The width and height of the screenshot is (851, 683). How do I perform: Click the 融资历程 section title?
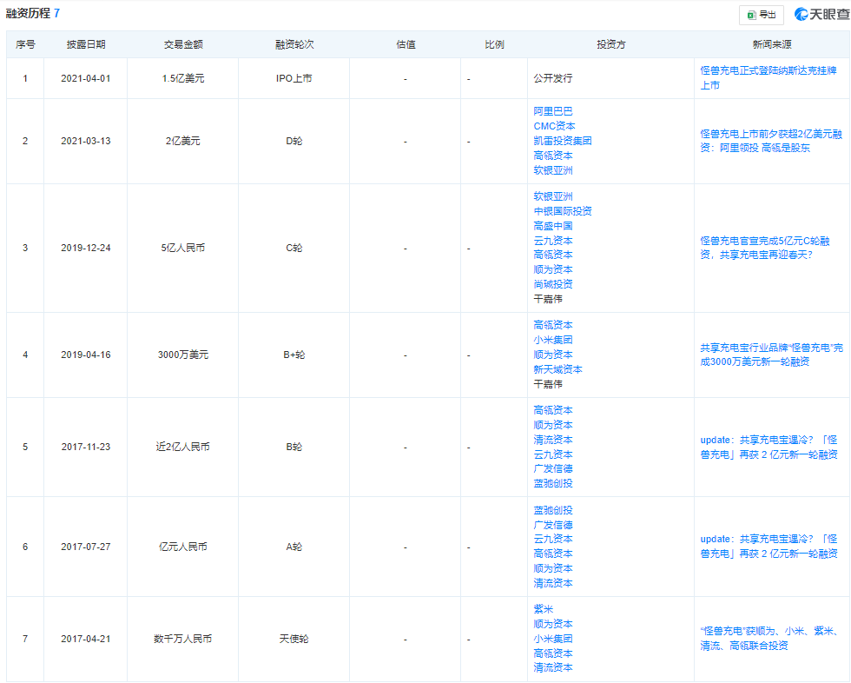[x=28, y=13]
